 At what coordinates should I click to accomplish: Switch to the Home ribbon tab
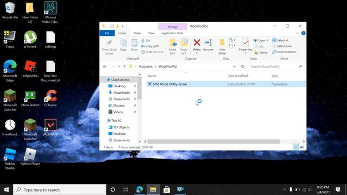coord(122,33)
